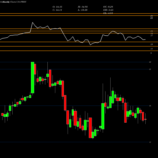Screen dimensions: 158x158
Task: Click the '11' label beside the lowest blue gridline
Action: 150,142
